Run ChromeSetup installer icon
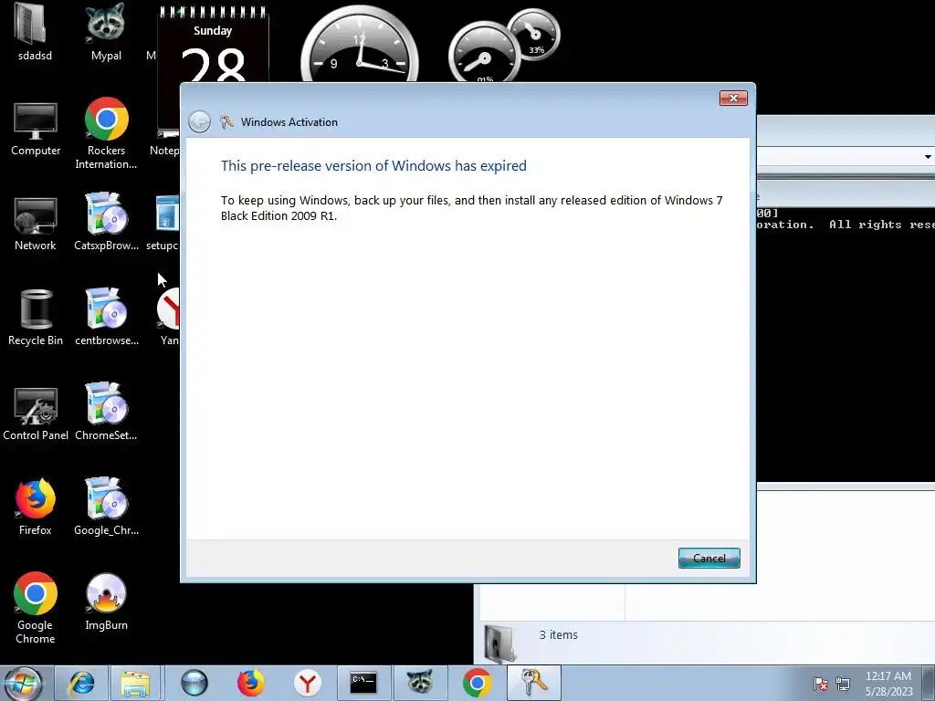Screen dimensions: 935x701 pyautogui.click(x=106, y=412)
